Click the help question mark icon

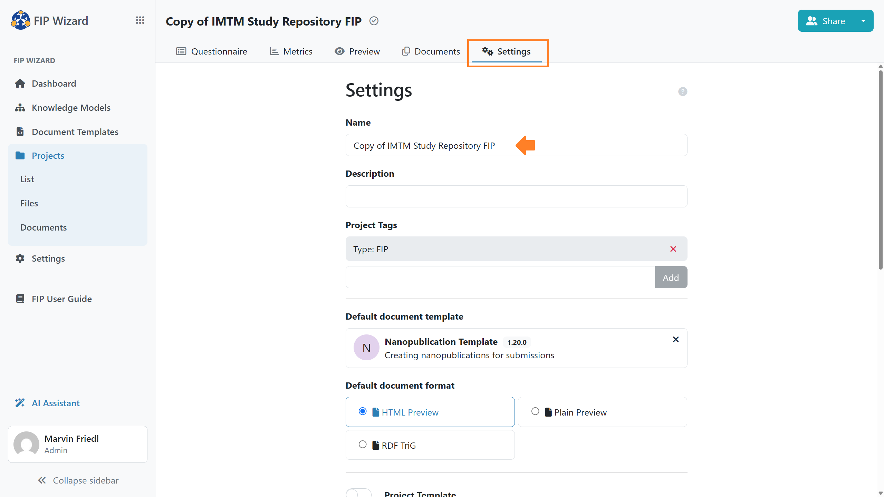tap(683, 91)
